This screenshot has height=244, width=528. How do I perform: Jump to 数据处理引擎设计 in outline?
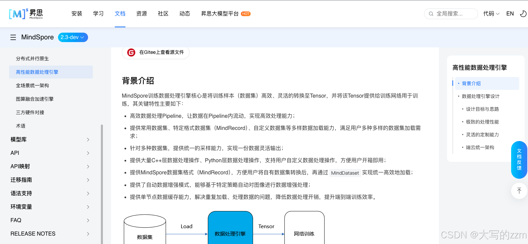tap(481, 96)
